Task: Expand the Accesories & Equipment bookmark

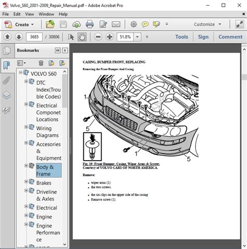Action: point(26,143)
